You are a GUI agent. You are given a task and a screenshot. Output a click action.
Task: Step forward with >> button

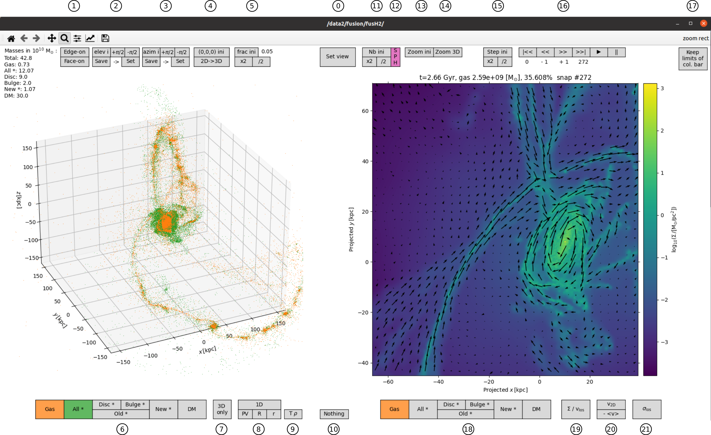pos(563,52)
